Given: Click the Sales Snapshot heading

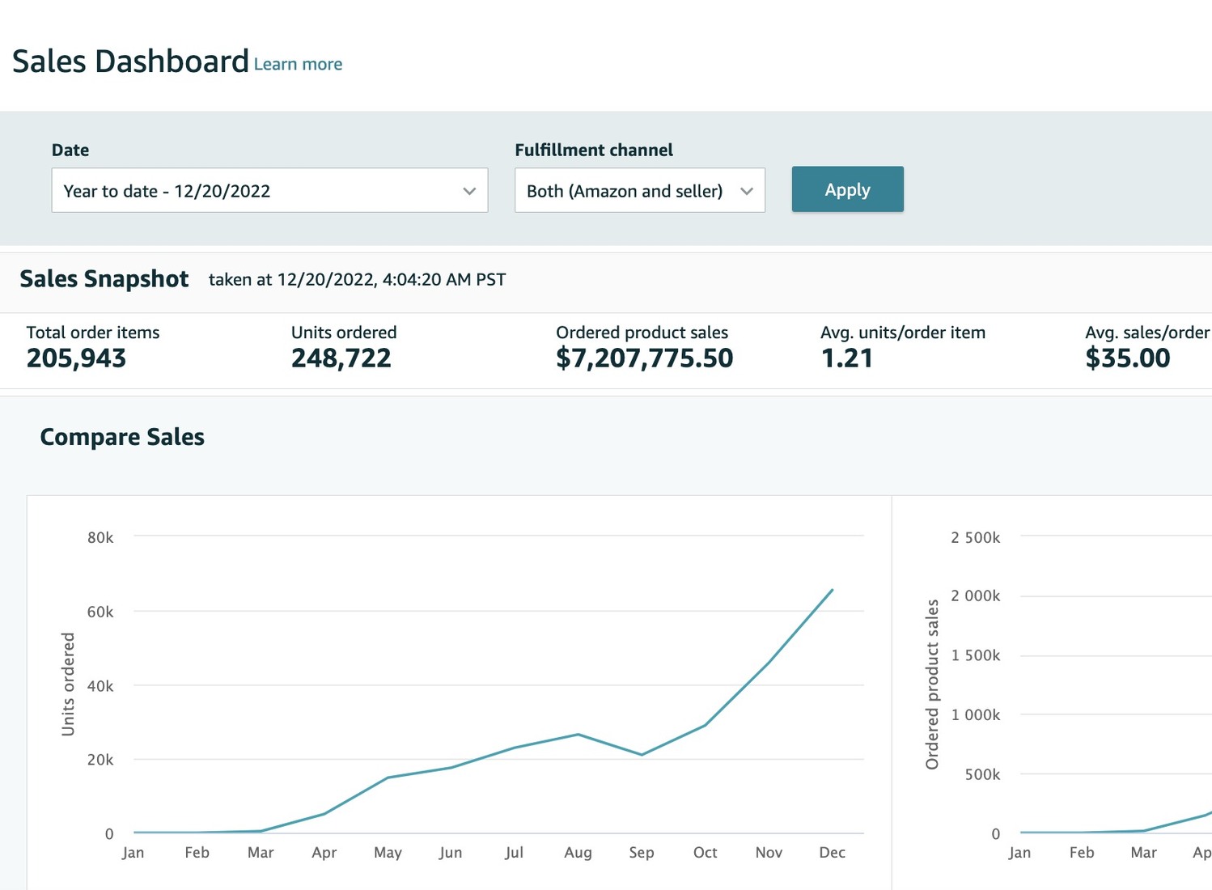Looking at the screenshot, I should coord(104,279).
